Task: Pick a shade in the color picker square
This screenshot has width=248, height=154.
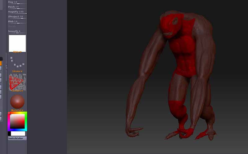Action: click(x=17, y=121)
